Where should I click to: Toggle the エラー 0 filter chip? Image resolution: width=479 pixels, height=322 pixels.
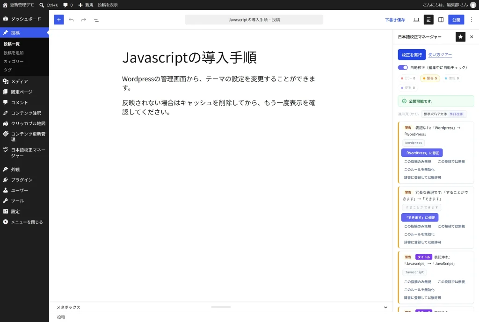click(x=408, y=79)
